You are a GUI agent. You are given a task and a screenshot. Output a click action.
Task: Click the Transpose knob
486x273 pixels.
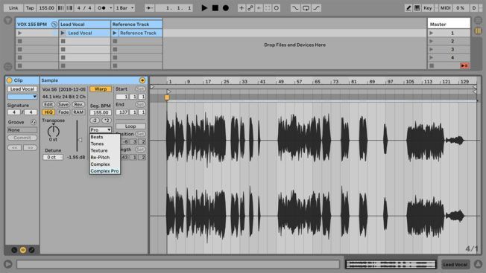coord(54,131)
